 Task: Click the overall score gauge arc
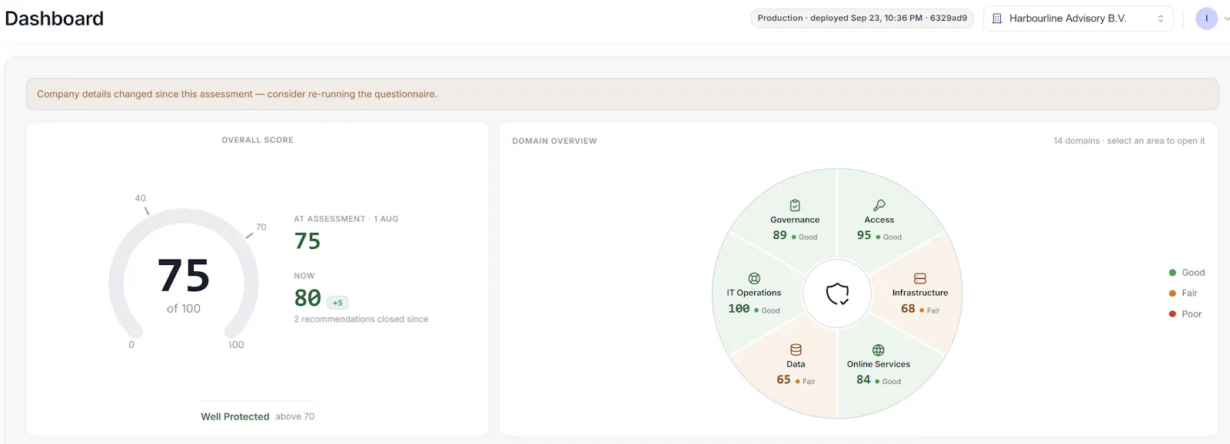[184, 217]
